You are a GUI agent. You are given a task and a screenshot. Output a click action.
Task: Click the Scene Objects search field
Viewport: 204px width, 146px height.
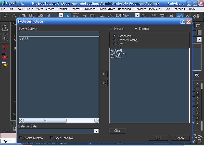click(59, 33)
